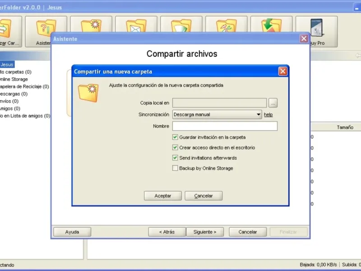The height and width of the screenshot is (271, 361).
Task: Open the Sincronización dropdown Descarga manual
Action: pyautogui.click(x=217, y=114)
